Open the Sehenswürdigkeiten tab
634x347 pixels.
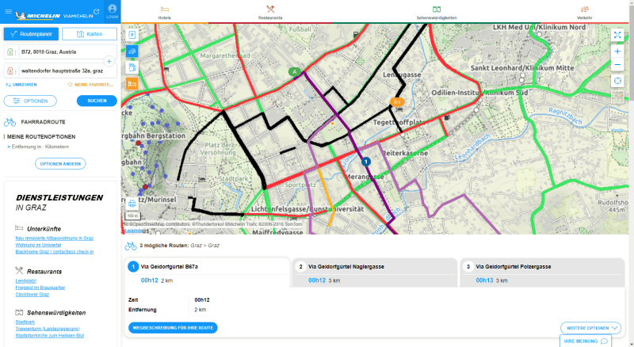point(437,11)
